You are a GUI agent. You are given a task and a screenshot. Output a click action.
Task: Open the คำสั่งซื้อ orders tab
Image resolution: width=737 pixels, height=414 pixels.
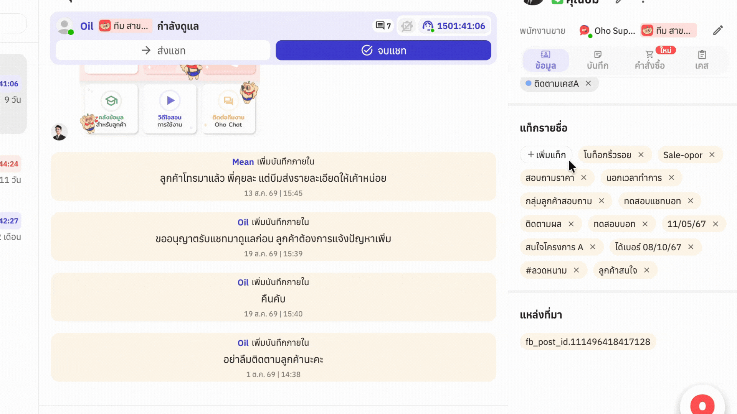pos(649,60)
